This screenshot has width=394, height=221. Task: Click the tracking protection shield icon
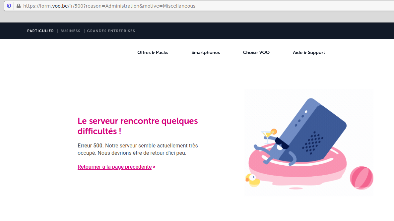pos(9,6)
